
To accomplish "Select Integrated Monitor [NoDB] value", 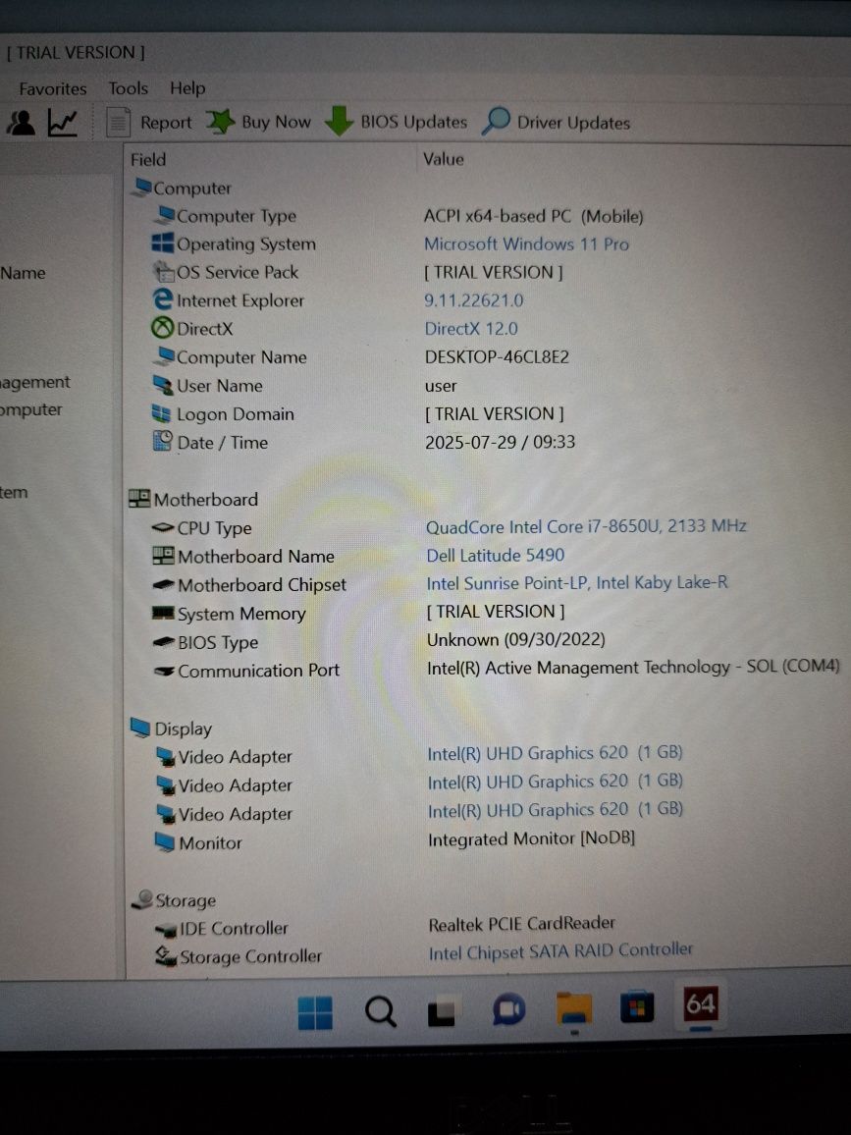I will tap(531, 838).
